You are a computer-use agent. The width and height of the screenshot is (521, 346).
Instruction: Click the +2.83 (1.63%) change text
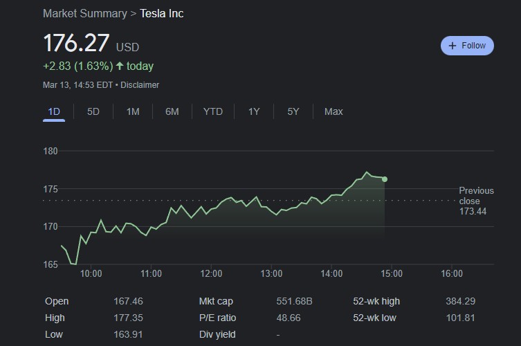78,66
